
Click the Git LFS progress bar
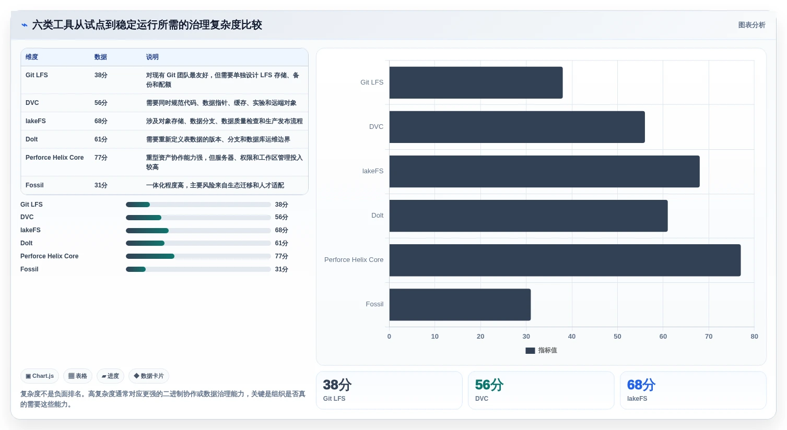point(198,205)
